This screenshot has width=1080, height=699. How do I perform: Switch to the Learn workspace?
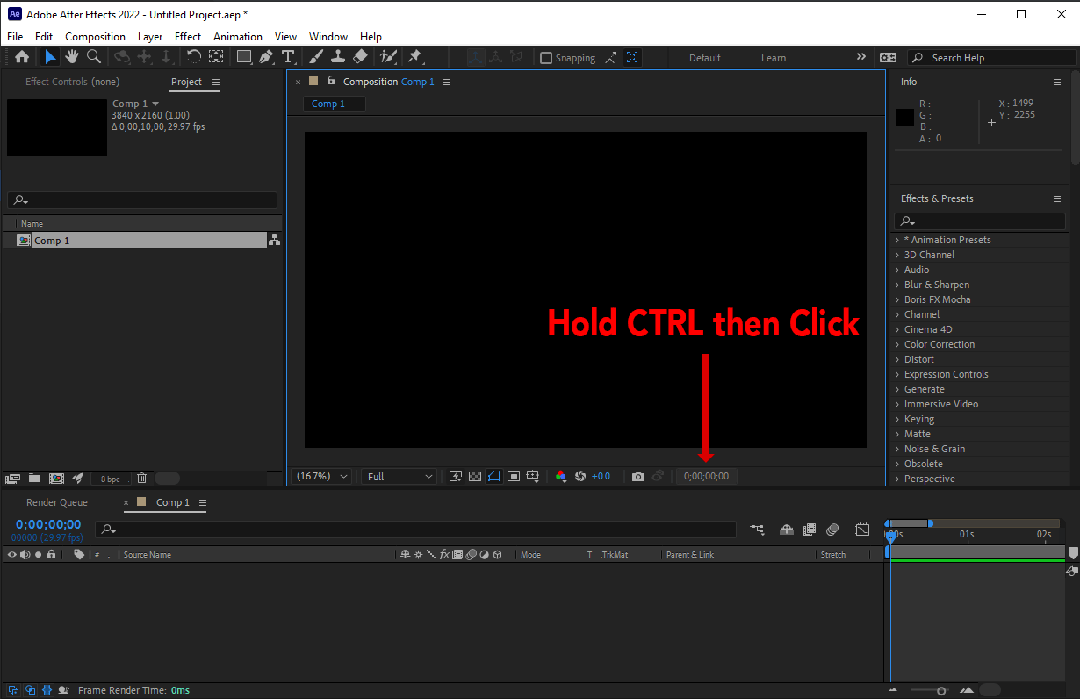pyautogui.click(x=774, y=57)
